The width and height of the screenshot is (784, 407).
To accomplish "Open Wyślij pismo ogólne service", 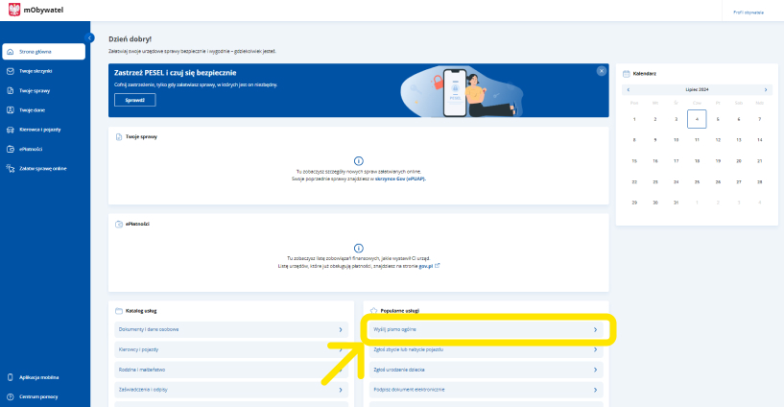I will coord(486,329).
